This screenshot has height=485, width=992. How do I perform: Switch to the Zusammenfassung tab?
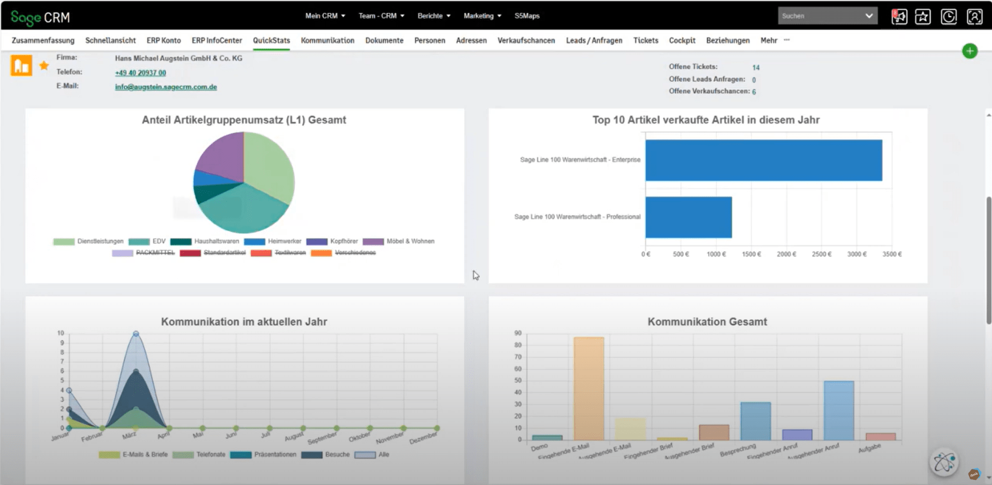click(x=43, y=40)
